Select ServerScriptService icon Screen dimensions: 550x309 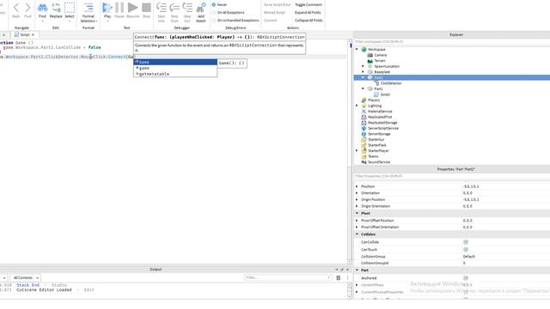click(364, 128)
